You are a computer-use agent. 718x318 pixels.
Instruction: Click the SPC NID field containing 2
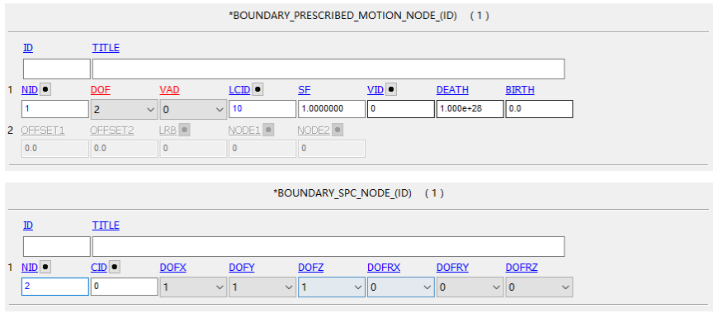tap(55, 287)
